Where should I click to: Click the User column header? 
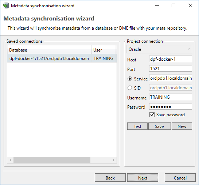(104, 50)
